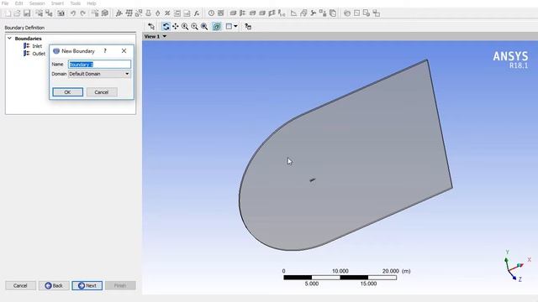The height and width of the screenshot is (302, 538).
Task: Open the viewport layout dropdown arrow
Action: click(x=235, y=26)
